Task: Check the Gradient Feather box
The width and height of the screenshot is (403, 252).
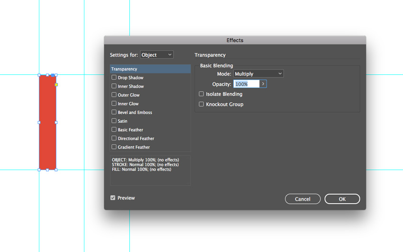Action: [x=114, y=147]
